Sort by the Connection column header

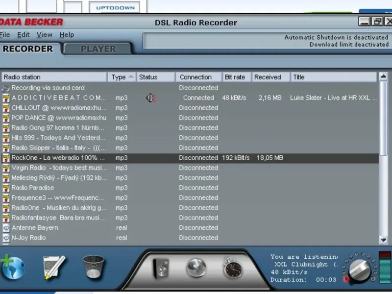tap(199, 77)
